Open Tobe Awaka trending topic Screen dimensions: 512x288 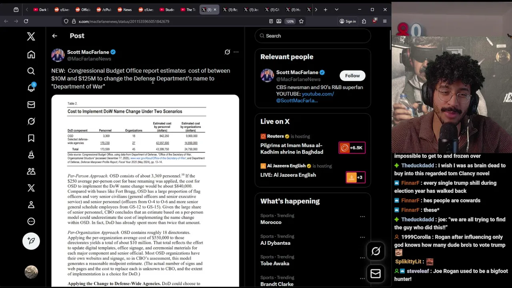(x=275, y=263)
